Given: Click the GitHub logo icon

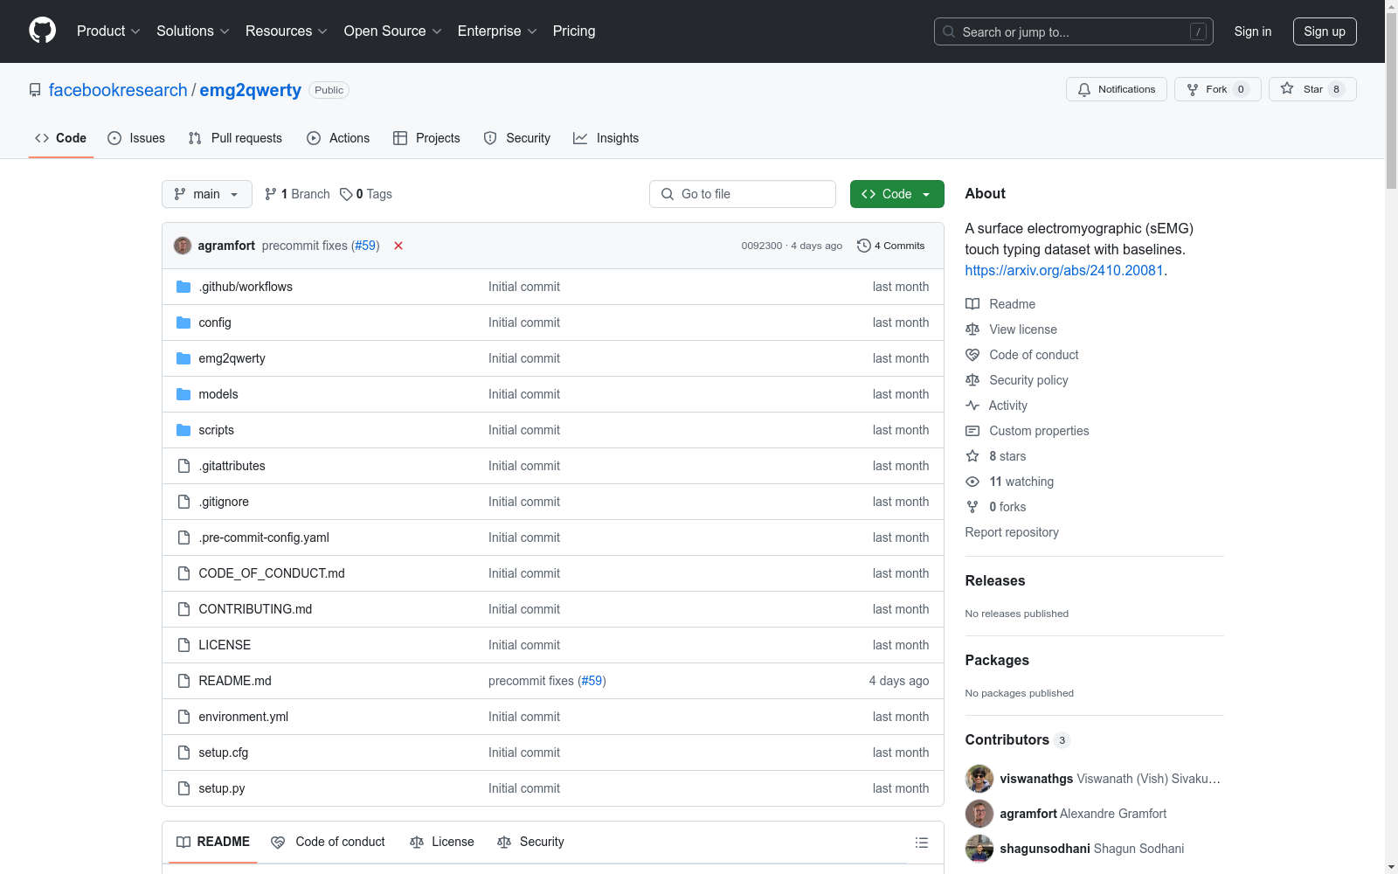Looking at the screenshot, I should click(42, 31).
